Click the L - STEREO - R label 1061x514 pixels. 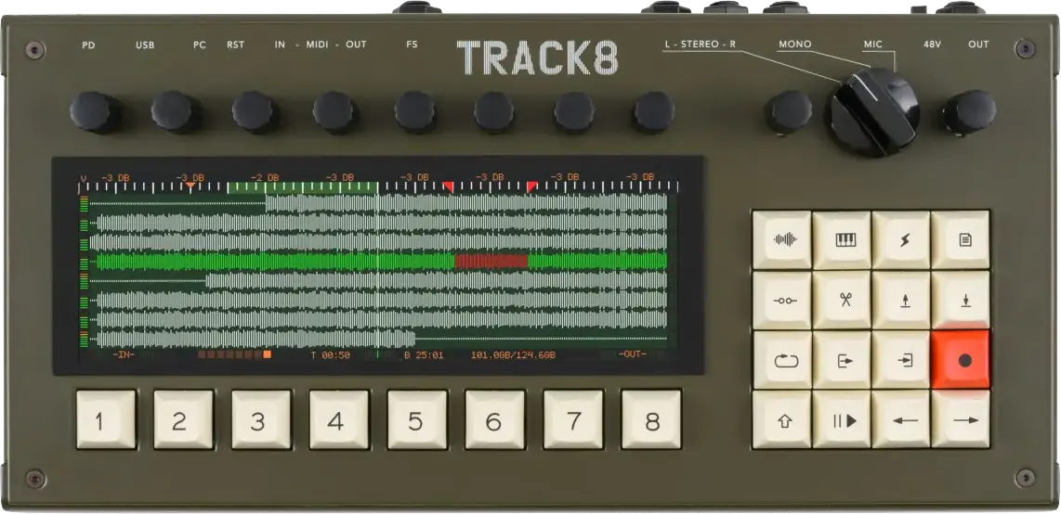pyautogui.click(x=701, y=45)
